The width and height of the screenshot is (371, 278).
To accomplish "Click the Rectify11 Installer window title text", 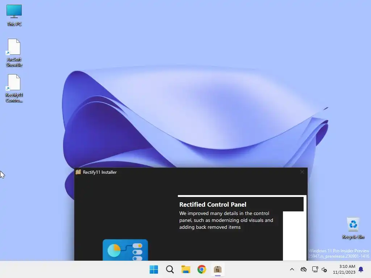I will tap(100, 172).
